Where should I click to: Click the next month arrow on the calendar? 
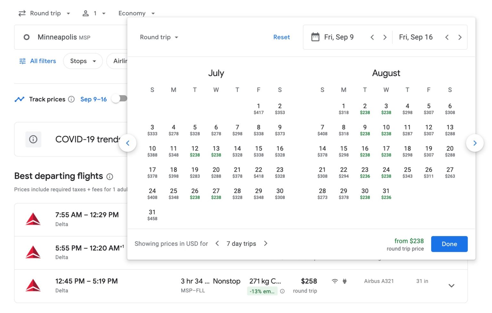tap(475, 143)
